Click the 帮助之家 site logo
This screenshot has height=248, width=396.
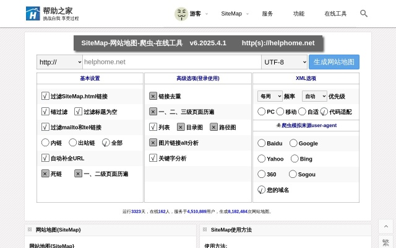coord(52,14)
